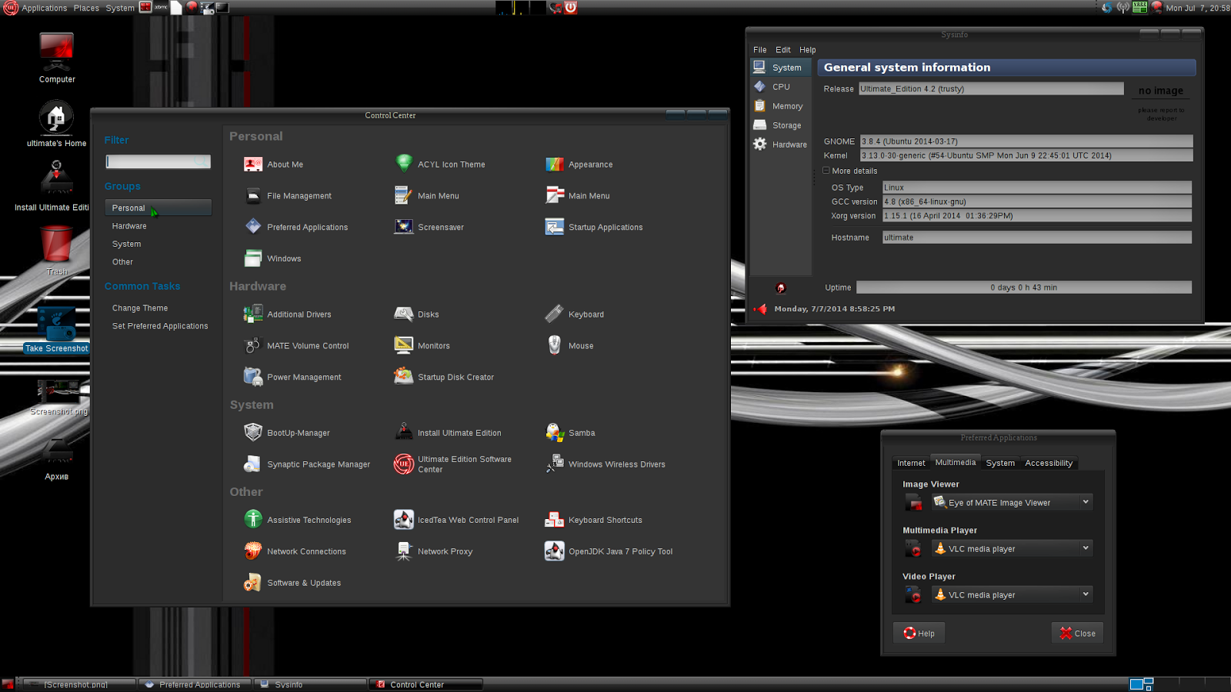The image size is (1231, 692).
Task: Open OpenJDK Java 7 Policy Tool
Action: [x=609, y=552]
